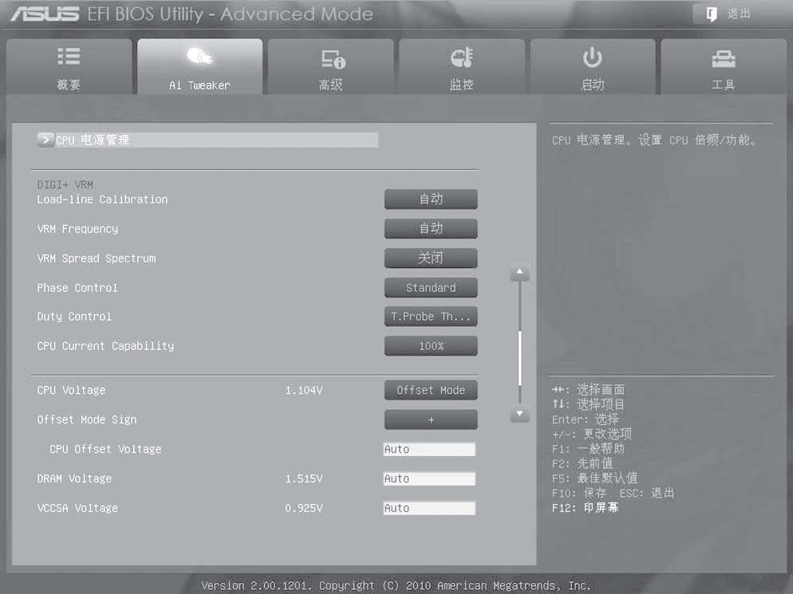Go to the 监控 tab

coord(462,67)
